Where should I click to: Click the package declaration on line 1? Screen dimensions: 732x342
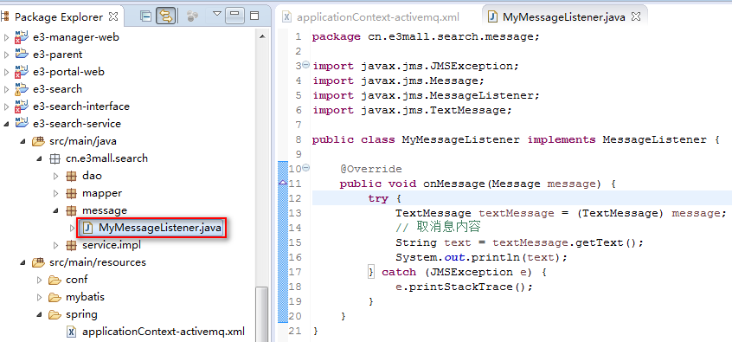point(426,36)
